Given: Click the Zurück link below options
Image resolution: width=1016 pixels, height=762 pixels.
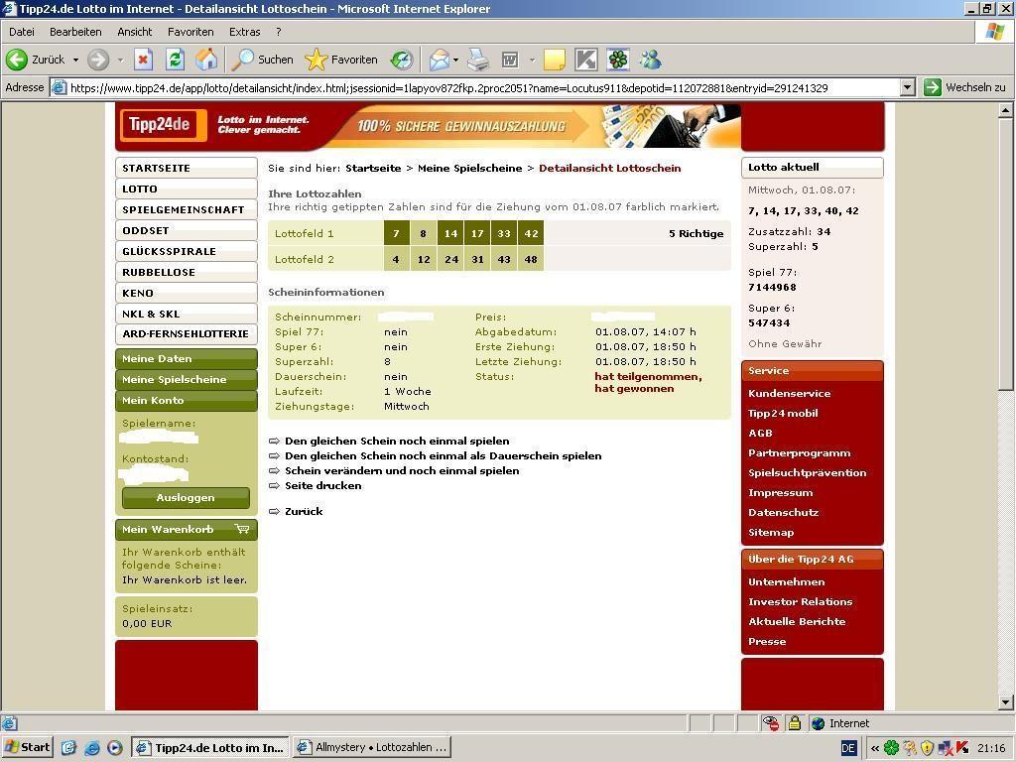Looking at the screenshot, I should click(x=304, y=511).
